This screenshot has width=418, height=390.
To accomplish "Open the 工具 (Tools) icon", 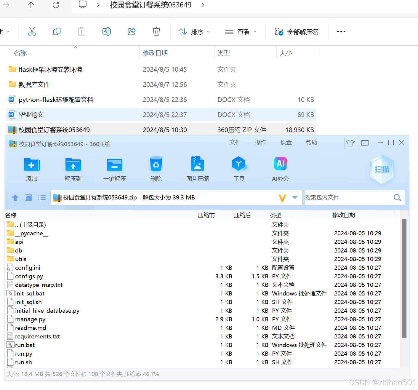I will (x=239, y=164).
